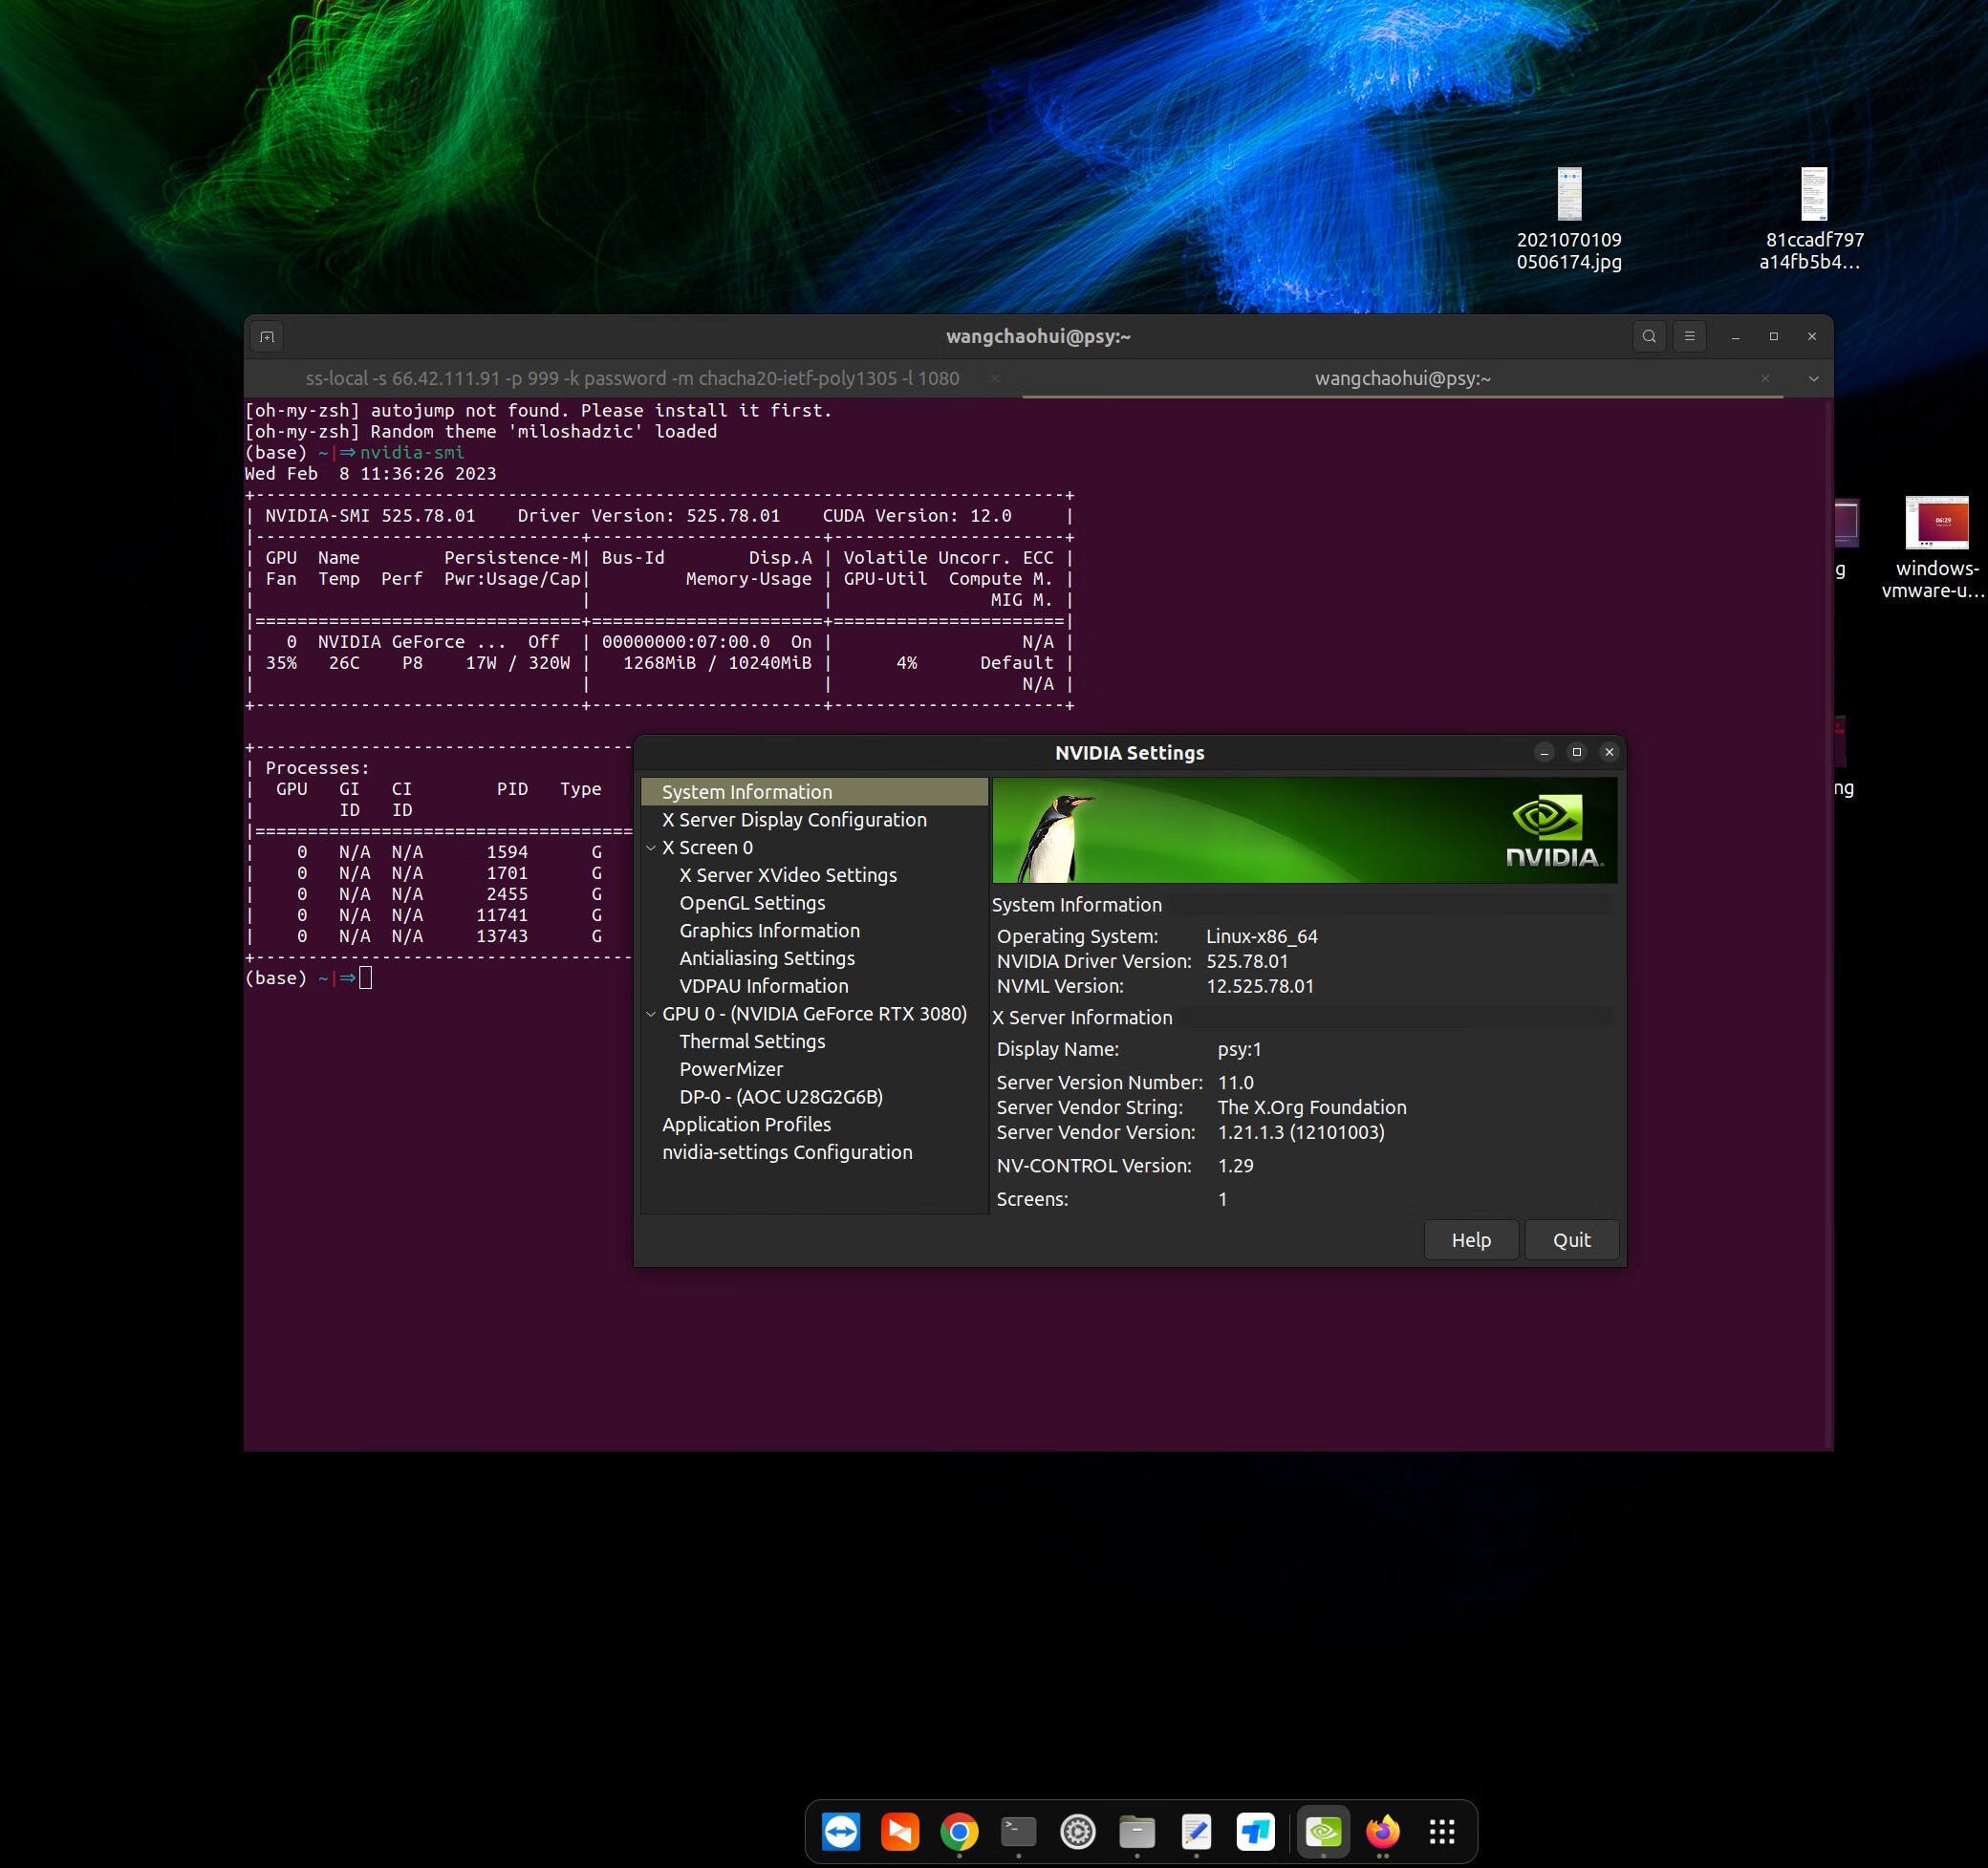Close the ss-local terminal tab
This screenshot has height=1868, width=1988.
[x=994, y=378]
